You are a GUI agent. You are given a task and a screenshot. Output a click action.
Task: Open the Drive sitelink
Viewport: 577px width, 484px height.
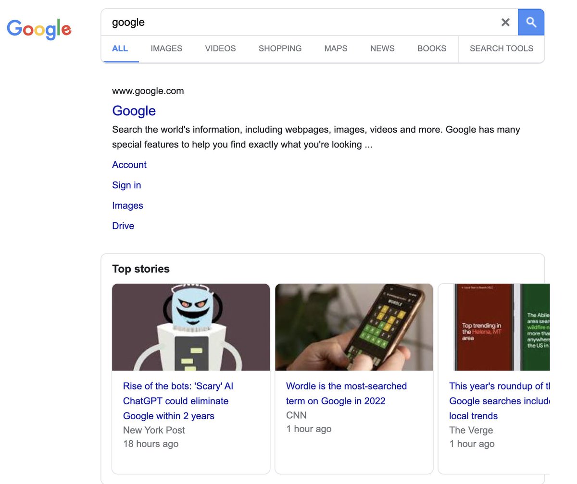[123, 226]
